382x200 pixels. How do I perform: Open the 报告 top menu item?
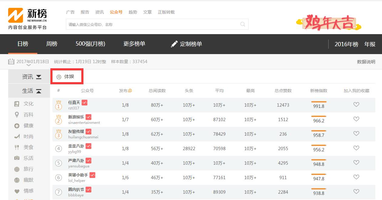85,12
